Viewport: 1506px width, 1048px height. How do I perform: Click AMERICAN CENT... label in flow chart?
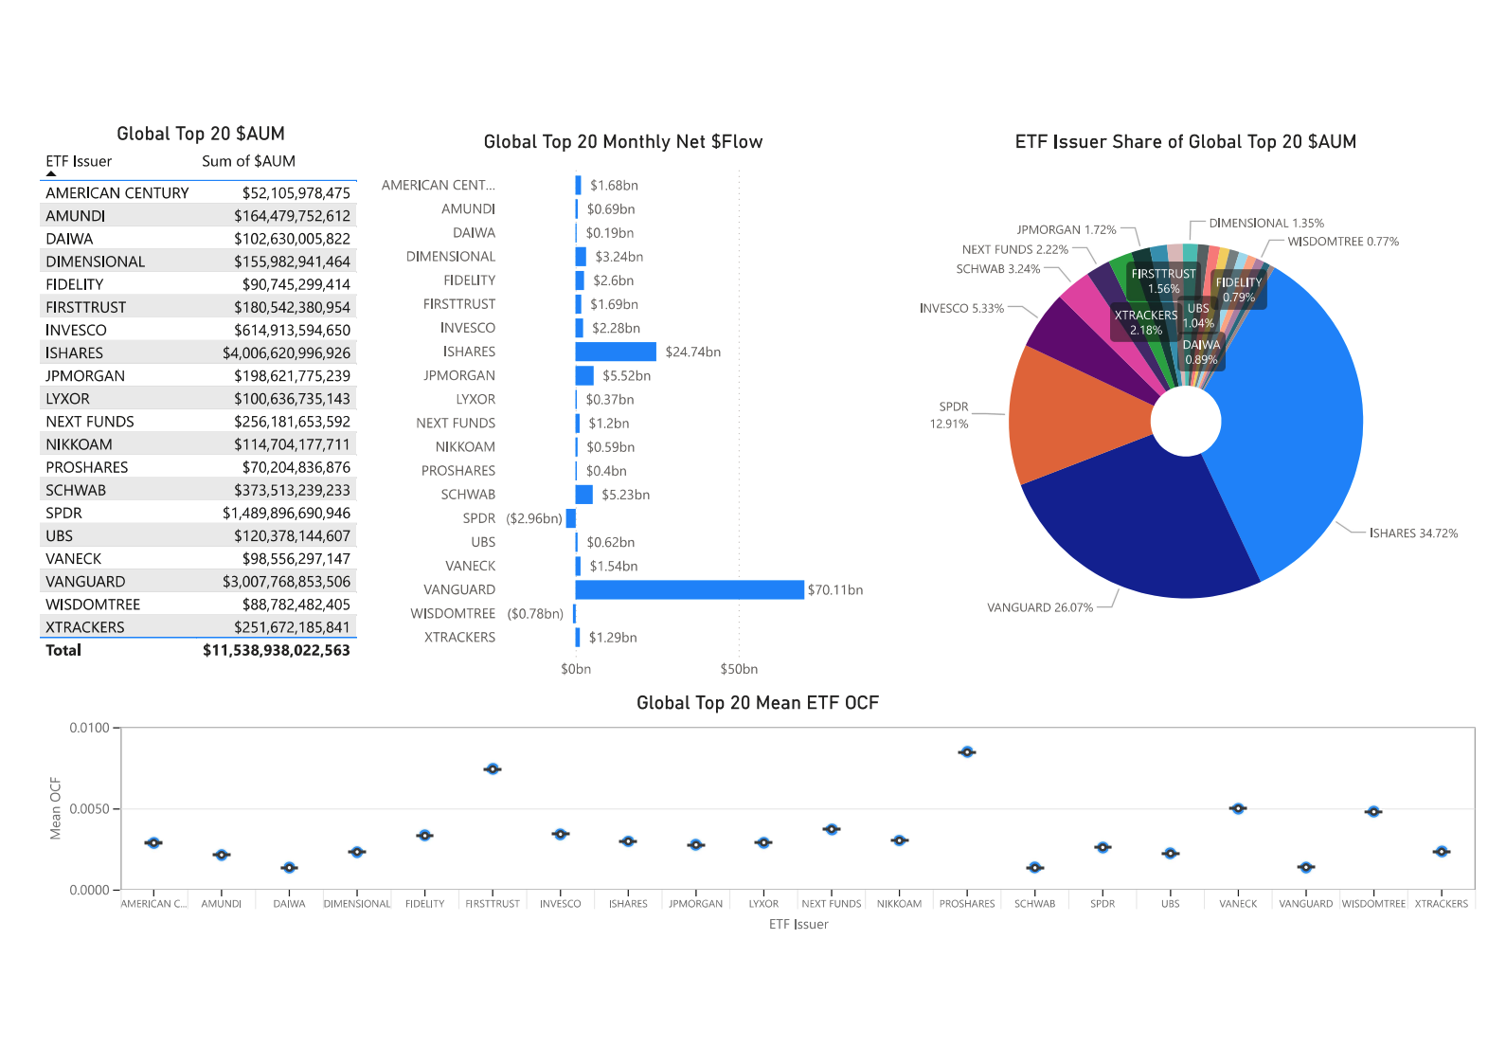439,186
